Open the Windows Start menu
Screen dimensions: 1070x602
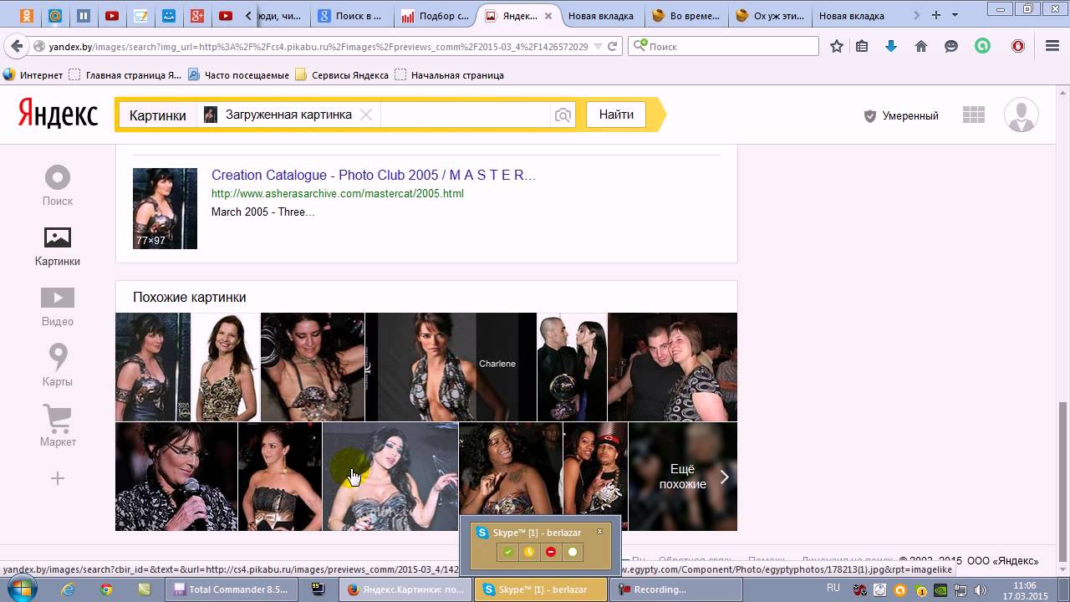coord(21,589)
